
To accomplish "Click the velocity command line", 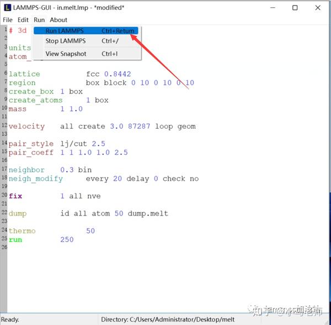I will coord(102,127).
